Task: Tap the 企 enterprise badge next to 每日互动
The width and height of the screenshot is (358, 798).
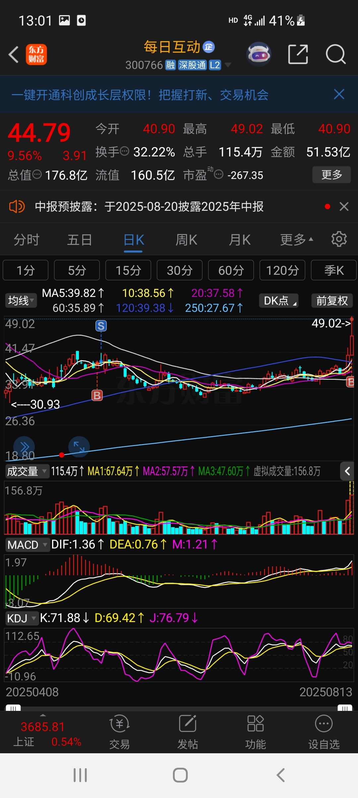Action: pyautogui.click(x=209, y=47)
